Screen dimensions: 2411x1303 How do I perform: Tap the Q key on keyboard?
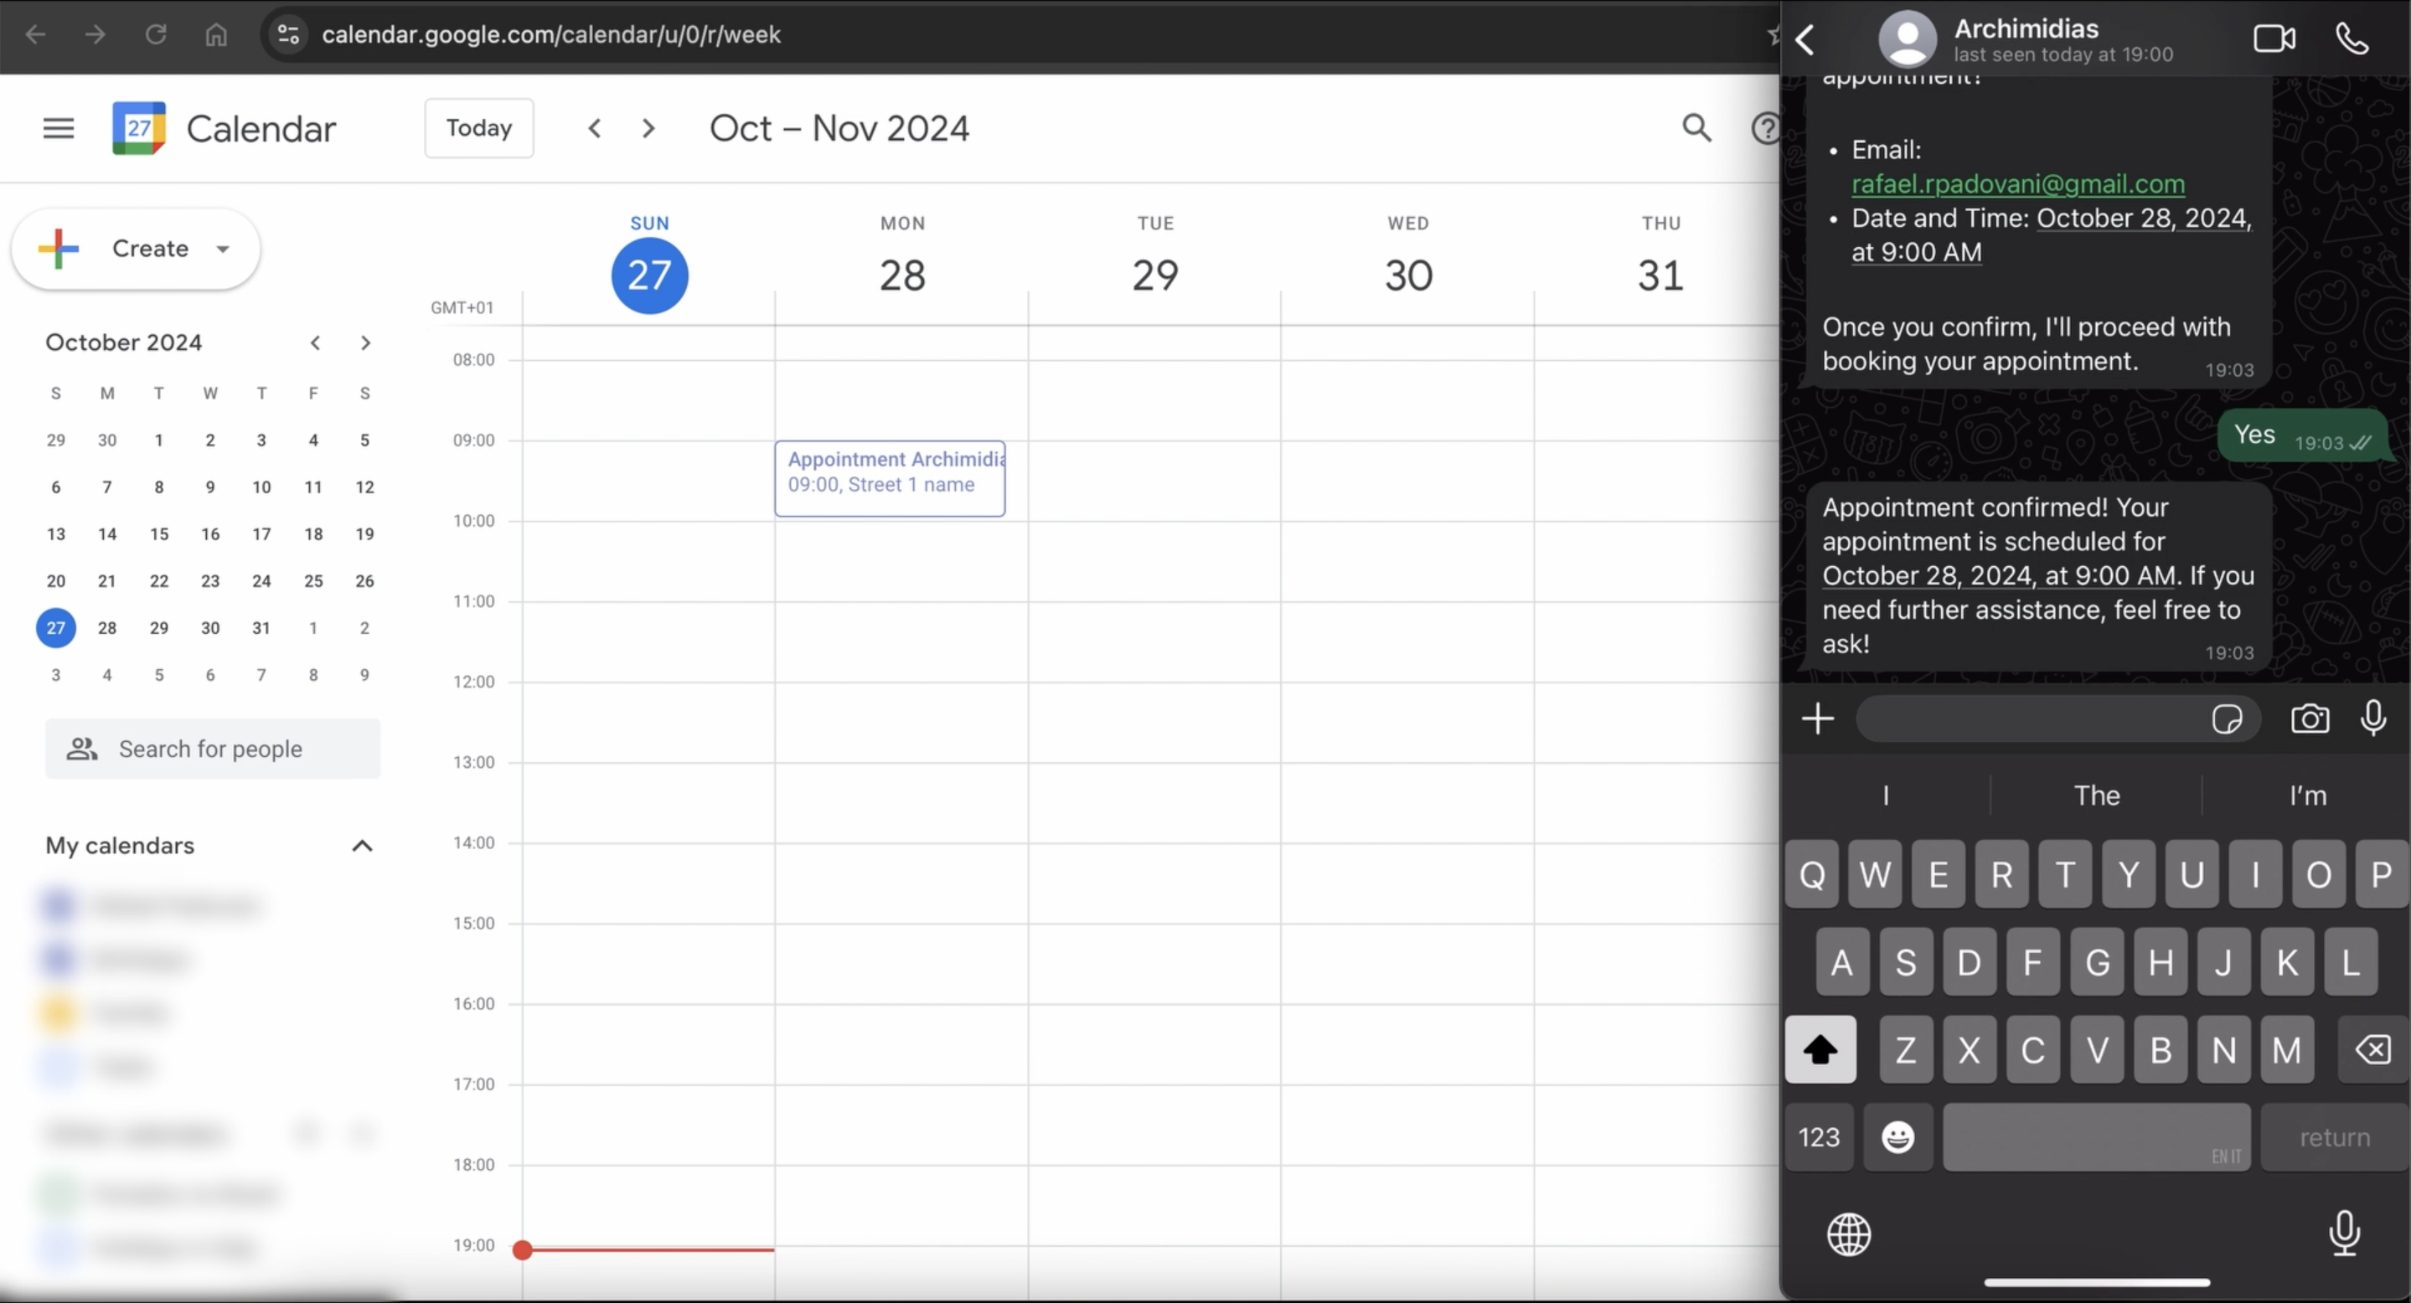[1812, 874]
